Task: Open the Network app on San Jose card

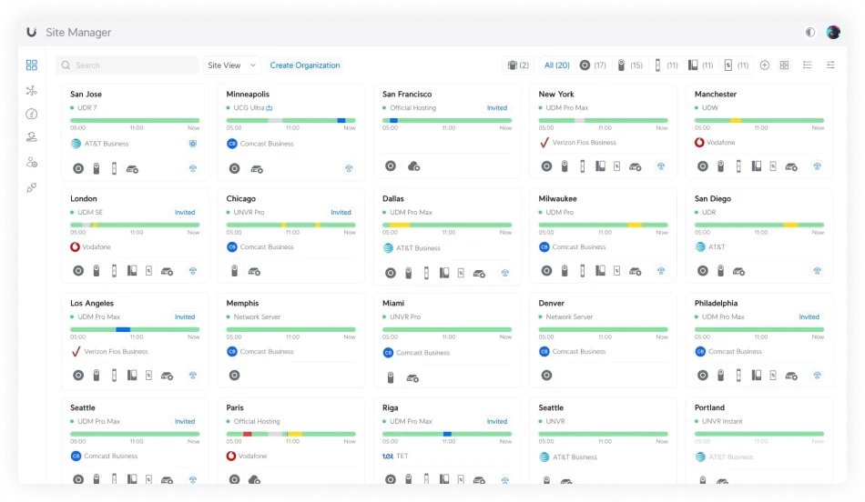Action: coord(78,168)
